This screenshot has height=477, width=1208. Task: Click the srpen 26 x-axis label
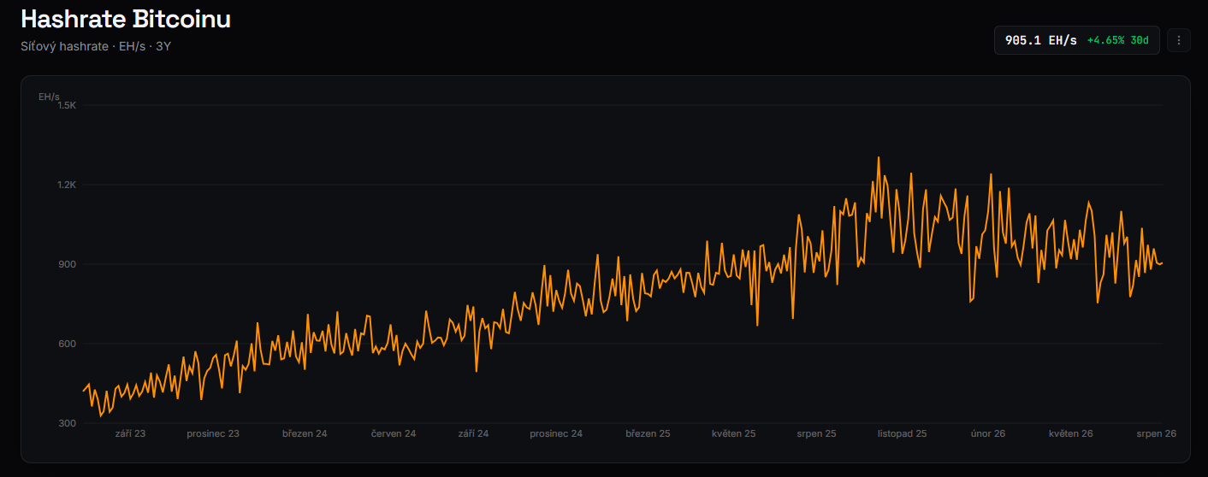click(1157, 434)
